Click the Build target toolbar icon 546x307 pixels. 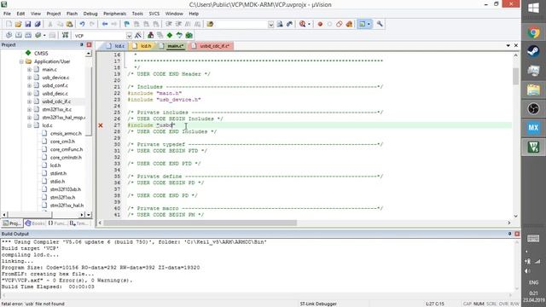(19, 35)
